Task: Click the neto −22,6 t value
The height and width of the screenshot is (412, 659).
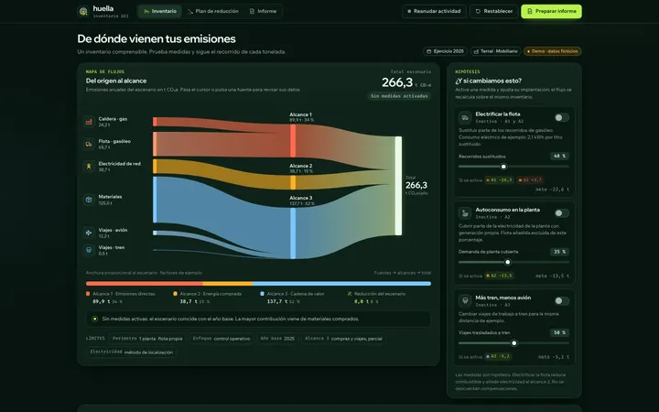Action: (552, 190)
